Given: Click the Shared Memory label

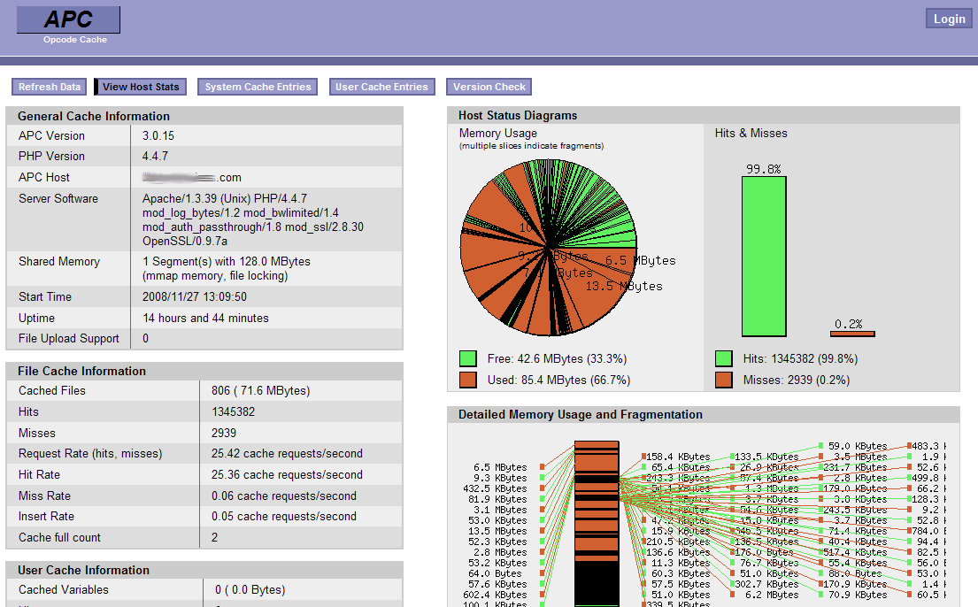Looking at the screenshot, I should coord(59,261).
